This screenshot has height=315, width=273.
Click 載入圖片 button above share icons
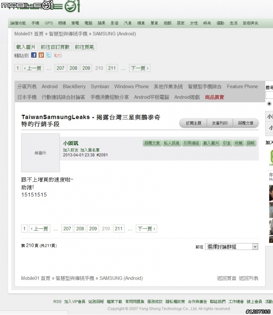26,47
